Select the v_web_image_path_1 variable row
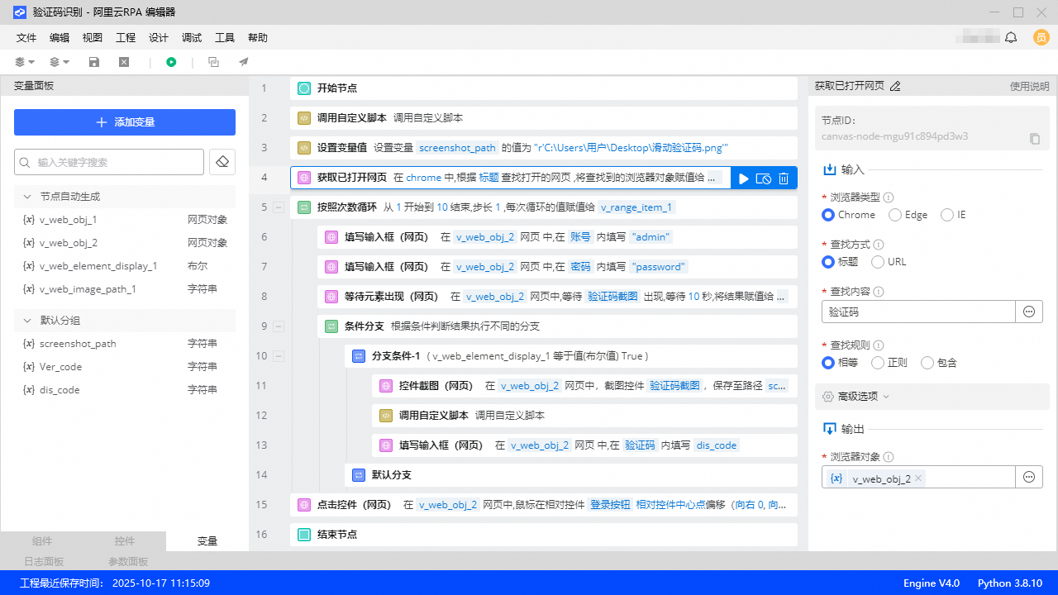 pyautogui.click(x=125, y=289)
